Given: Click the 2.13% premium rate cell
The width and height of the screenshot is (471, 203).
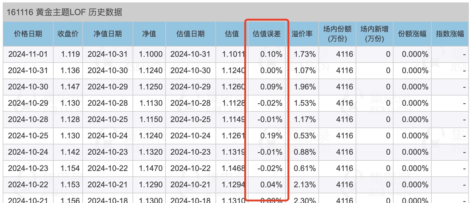Looking at the screenshot, I should click(305, 185).
